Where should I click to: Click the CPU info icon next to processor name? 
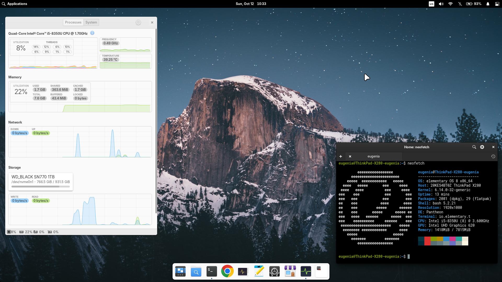point(92,33)
